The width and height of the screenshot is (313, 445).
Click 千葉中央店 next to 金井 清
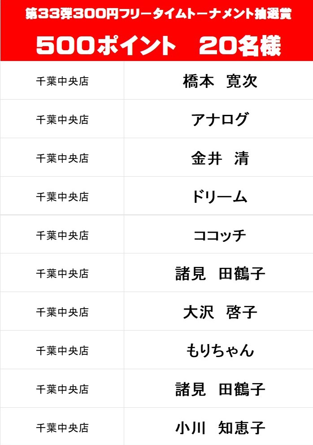coord(62,158)
